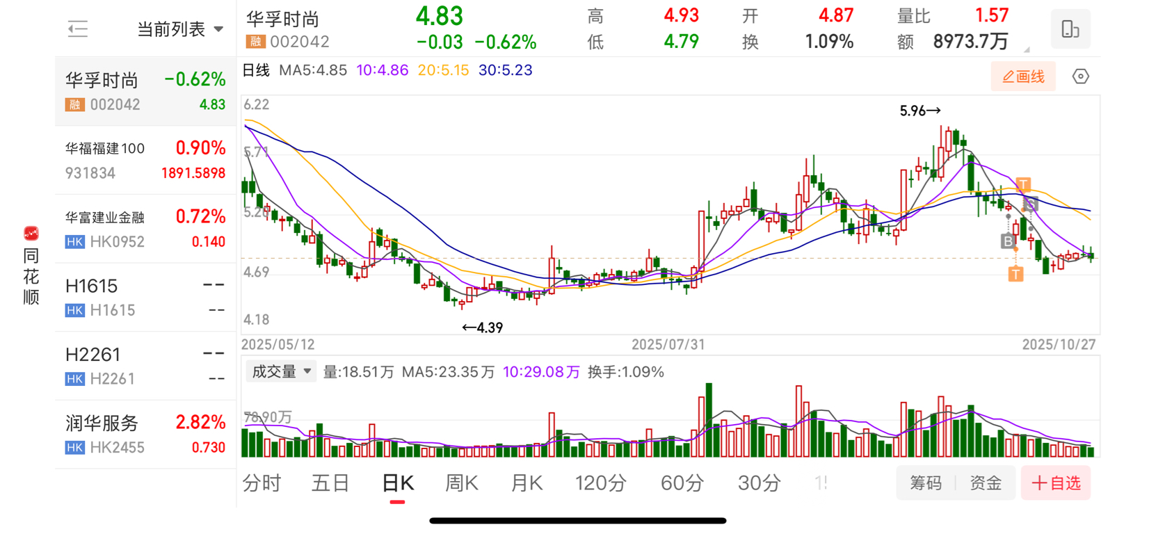The width and height of the screenshot is (1156, 534).
Task: Click the gray S sell marker
Action: click(1031, 204)
